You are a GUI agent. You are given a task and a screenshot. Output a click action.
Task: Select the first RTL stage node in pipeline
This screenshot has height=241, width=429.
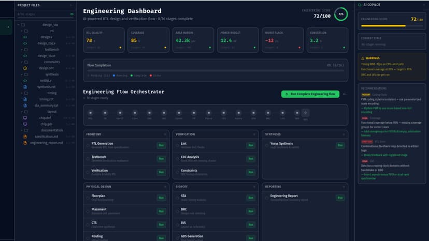point(90,113)
